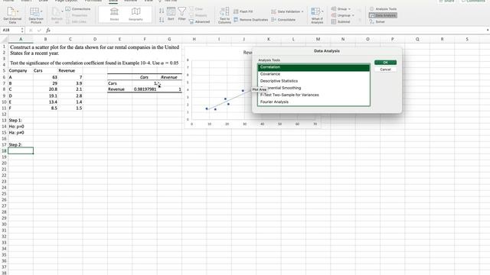The image size is (490, 275).
Task: Expand the Data from Picture dropdown arrow
Action: click(41, 11)
